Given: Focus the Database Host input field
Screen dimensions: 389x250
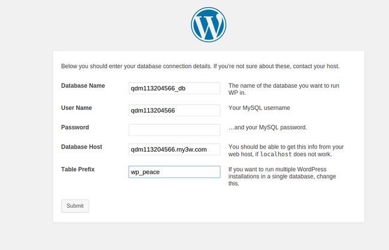Looking at the screenshot, I should click(x=174, y=149).
